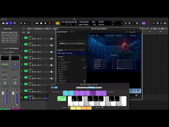The image size is (169, 127).
Task: Toggle the Inspector button in the control bar
Action: pos(7,23)
